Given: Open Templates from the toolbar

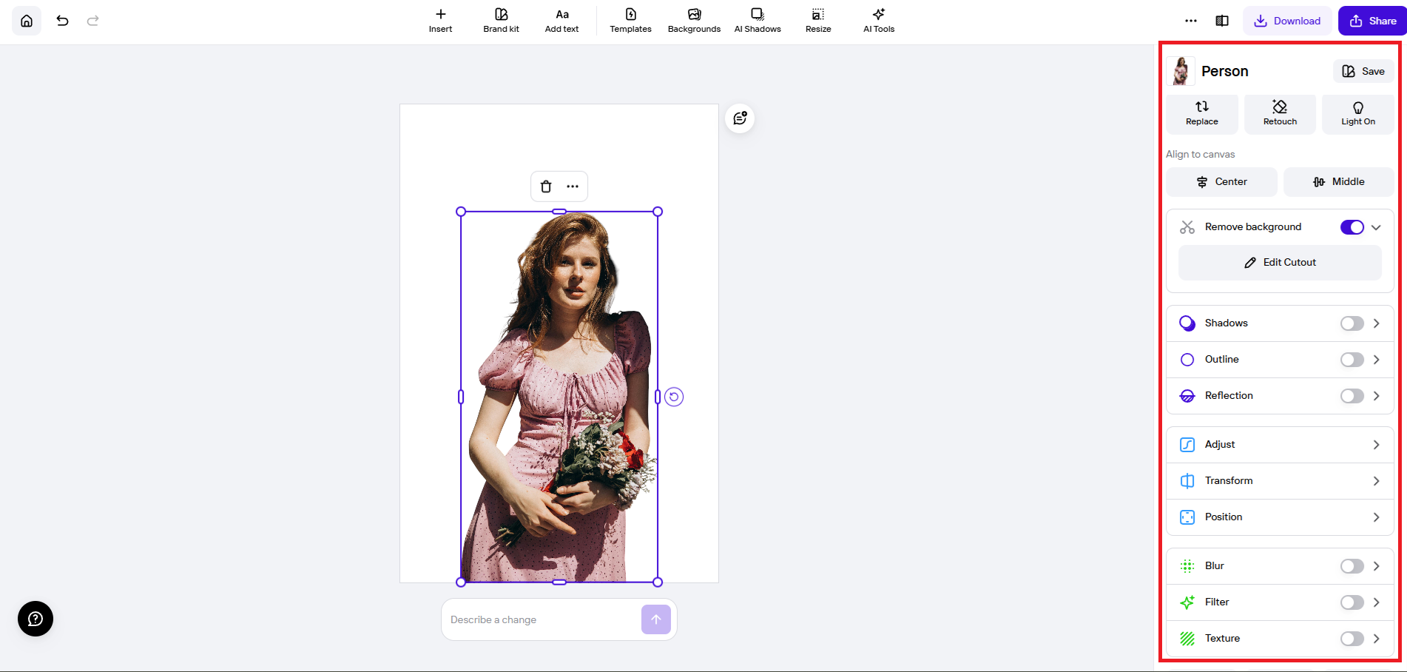Looking at the screenshot, I should pos(630,21).
